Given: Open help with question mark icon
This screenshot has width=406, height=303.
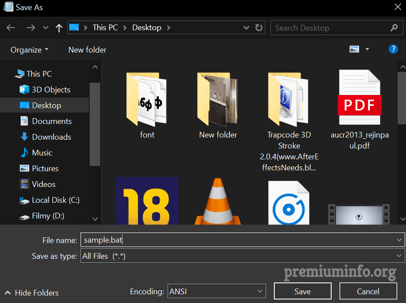Looking at the screenshot, I should (393, 49).
